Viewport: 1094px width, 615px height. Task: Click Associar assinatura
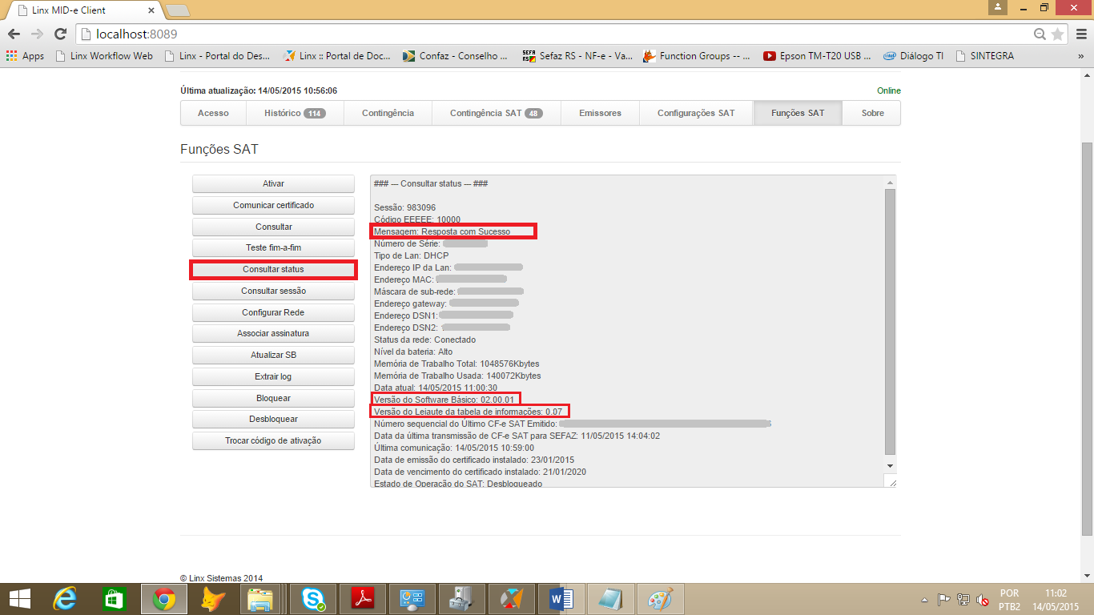[273, 334]
